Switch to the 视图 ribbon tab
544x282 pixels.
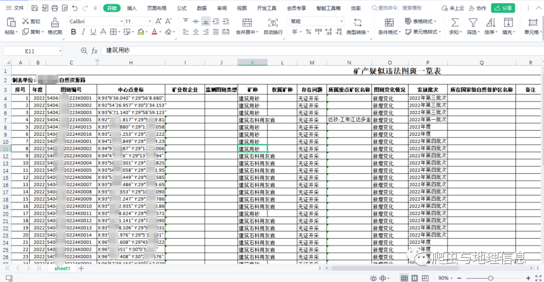click(x=242, y=8)
